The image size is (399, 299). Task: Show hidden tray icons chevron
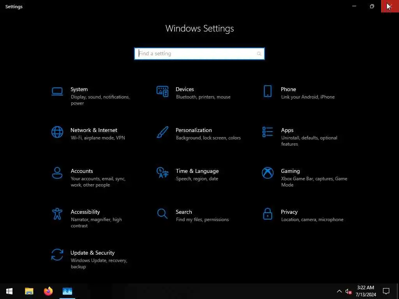coord(339,291)
